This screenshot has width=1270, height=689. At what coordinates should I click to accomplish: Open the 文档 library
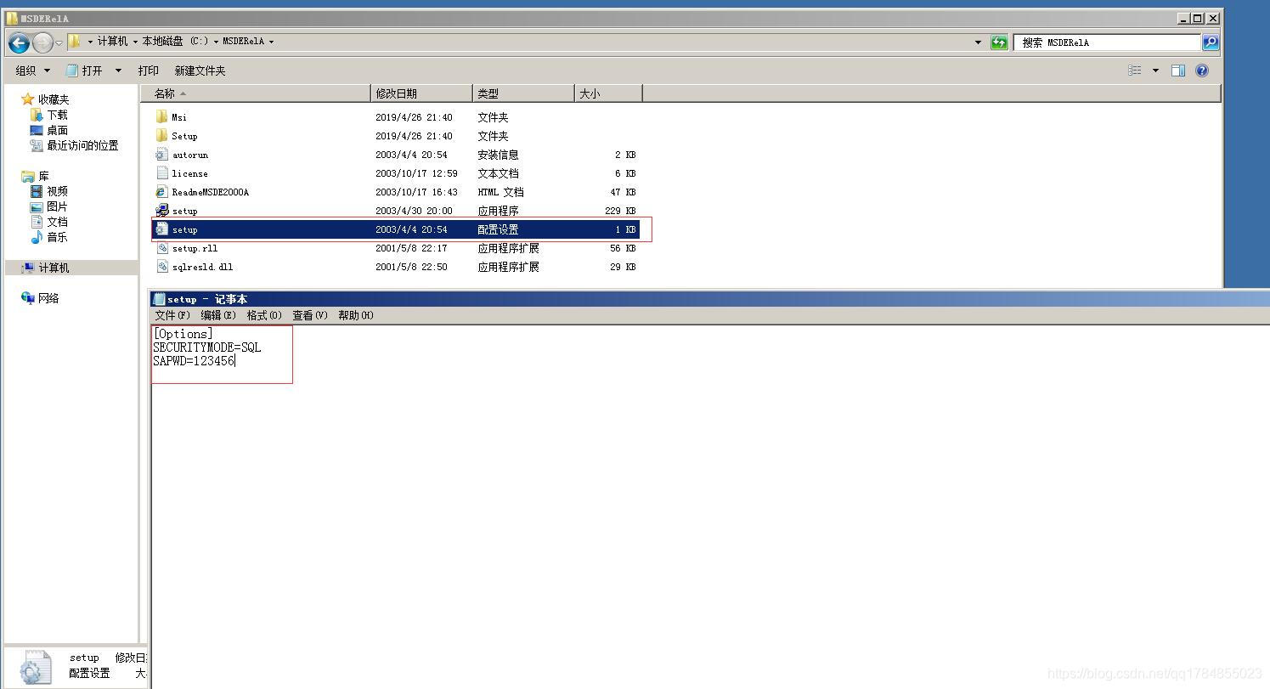[x=57, y=222]
